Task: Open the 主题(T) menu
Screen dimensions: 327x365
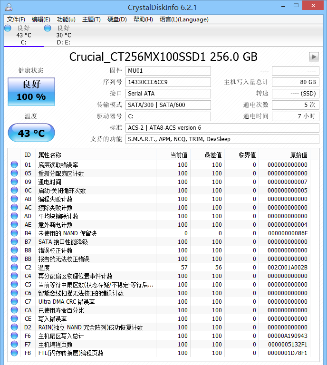Action: (x=91, y=19)
